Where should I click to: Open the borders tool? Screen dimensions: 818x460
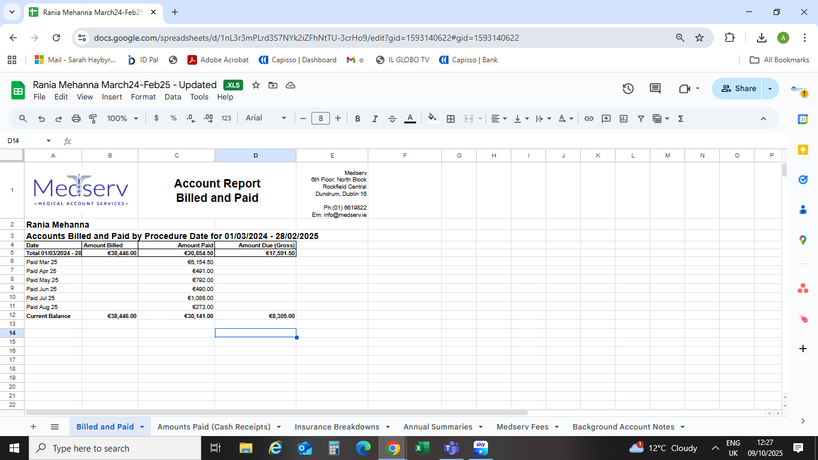pos(451,119)
